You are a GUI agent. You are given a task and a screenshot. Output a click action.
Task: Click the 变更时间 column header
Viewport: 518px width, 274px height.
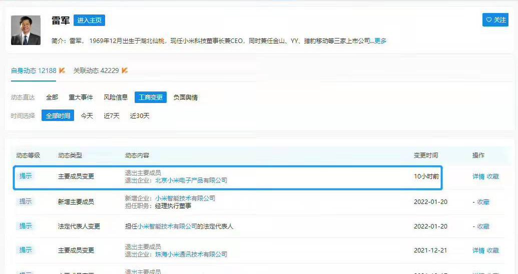click(x=426, y=155)
